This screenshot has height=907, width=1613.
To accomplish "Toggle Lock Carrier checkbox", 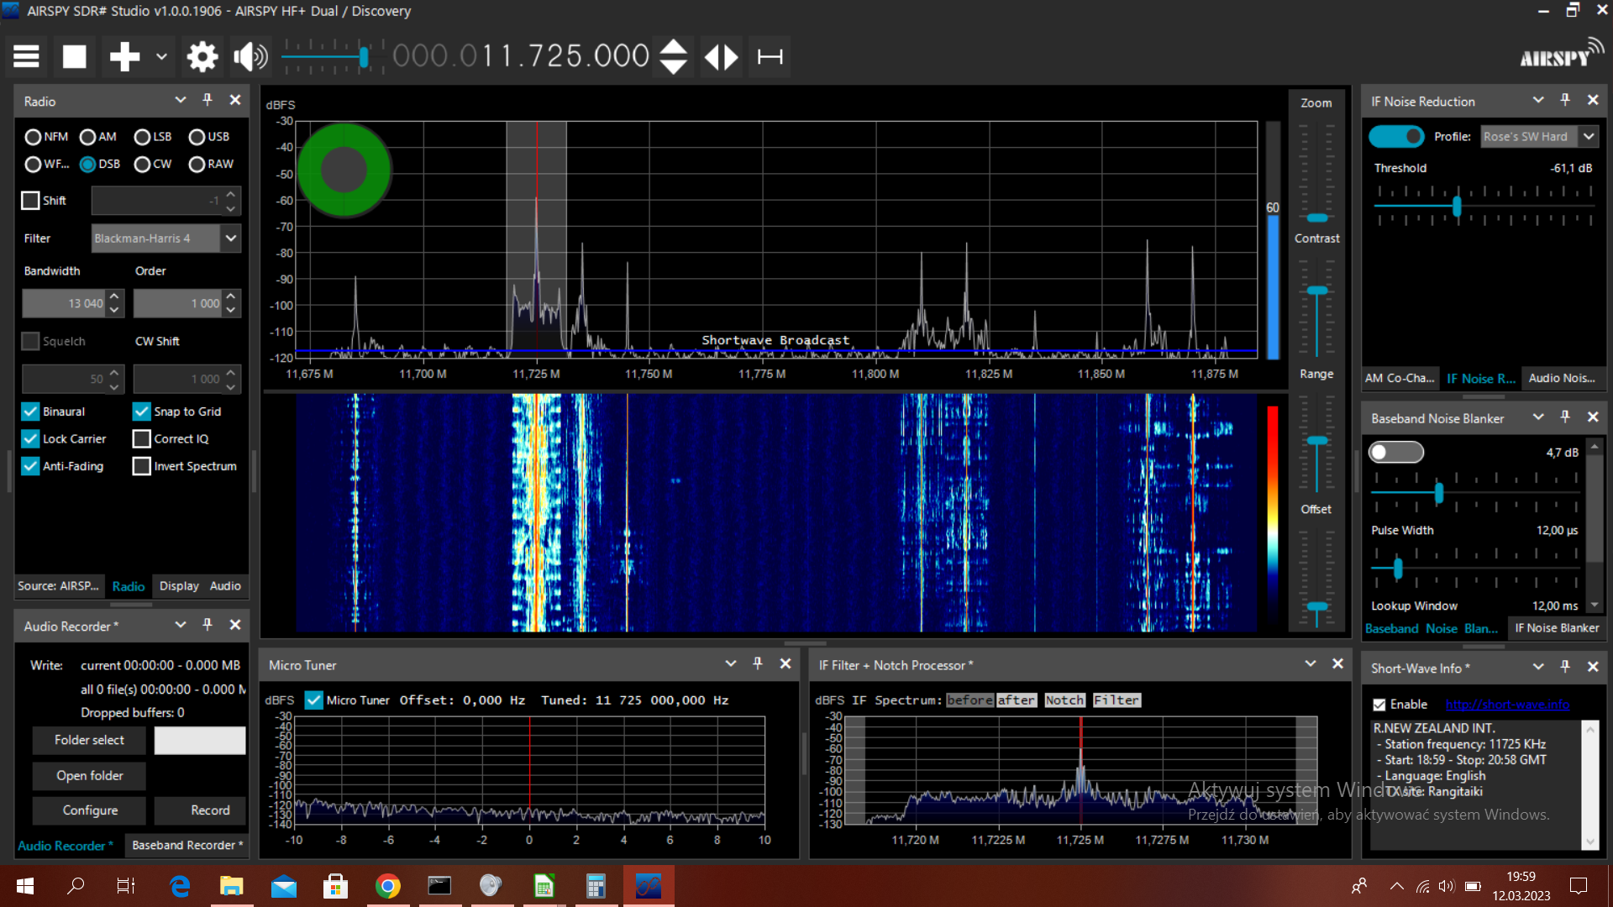I will (x=30, y=438).
